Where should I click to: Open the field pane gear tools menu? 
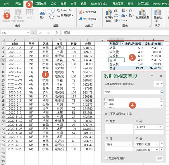159,84
